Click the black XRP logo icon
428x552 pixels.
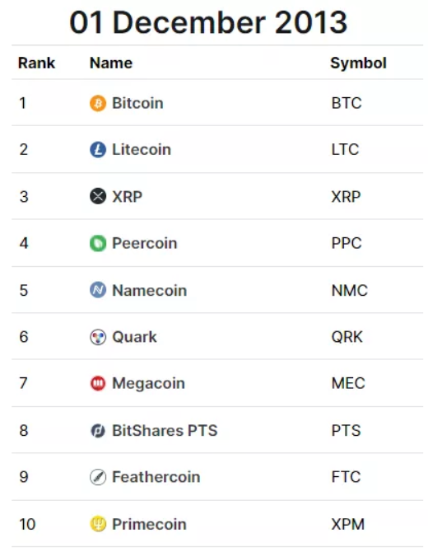coord(98,196)
